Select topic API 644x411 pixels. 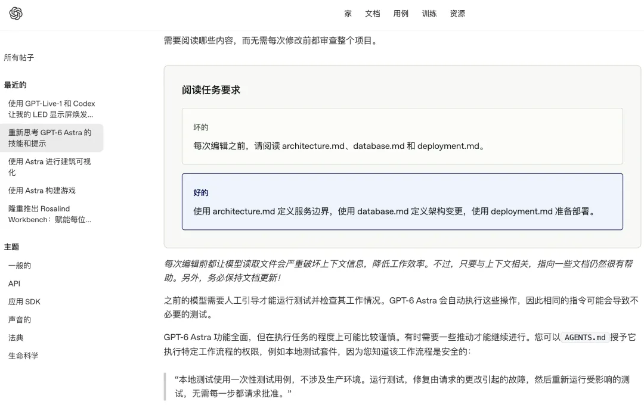[x=14, y=284]
